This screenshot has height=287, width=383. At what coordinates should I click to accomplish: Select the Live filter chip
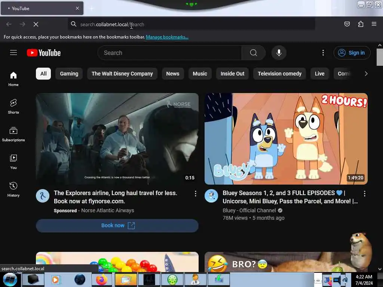pos(319,74)
